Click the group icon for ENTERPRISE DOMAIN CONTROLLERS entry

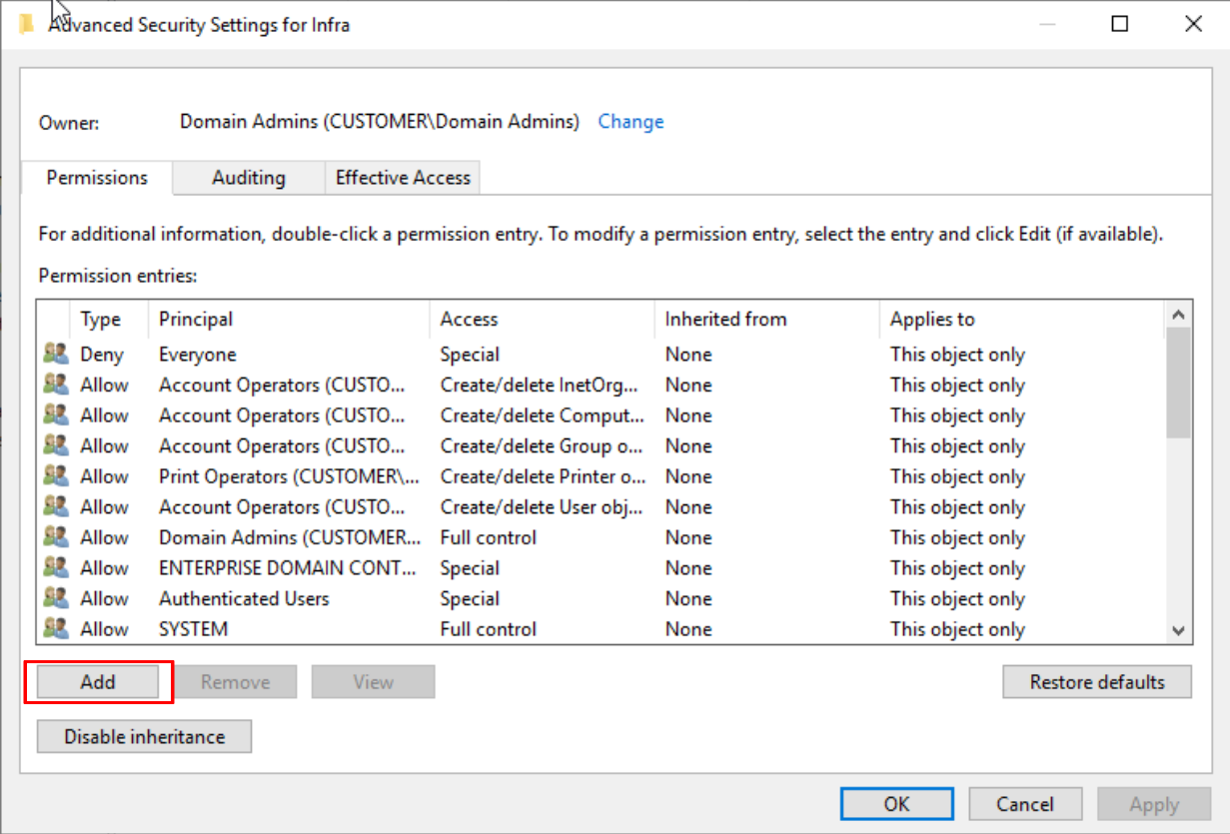56,567
